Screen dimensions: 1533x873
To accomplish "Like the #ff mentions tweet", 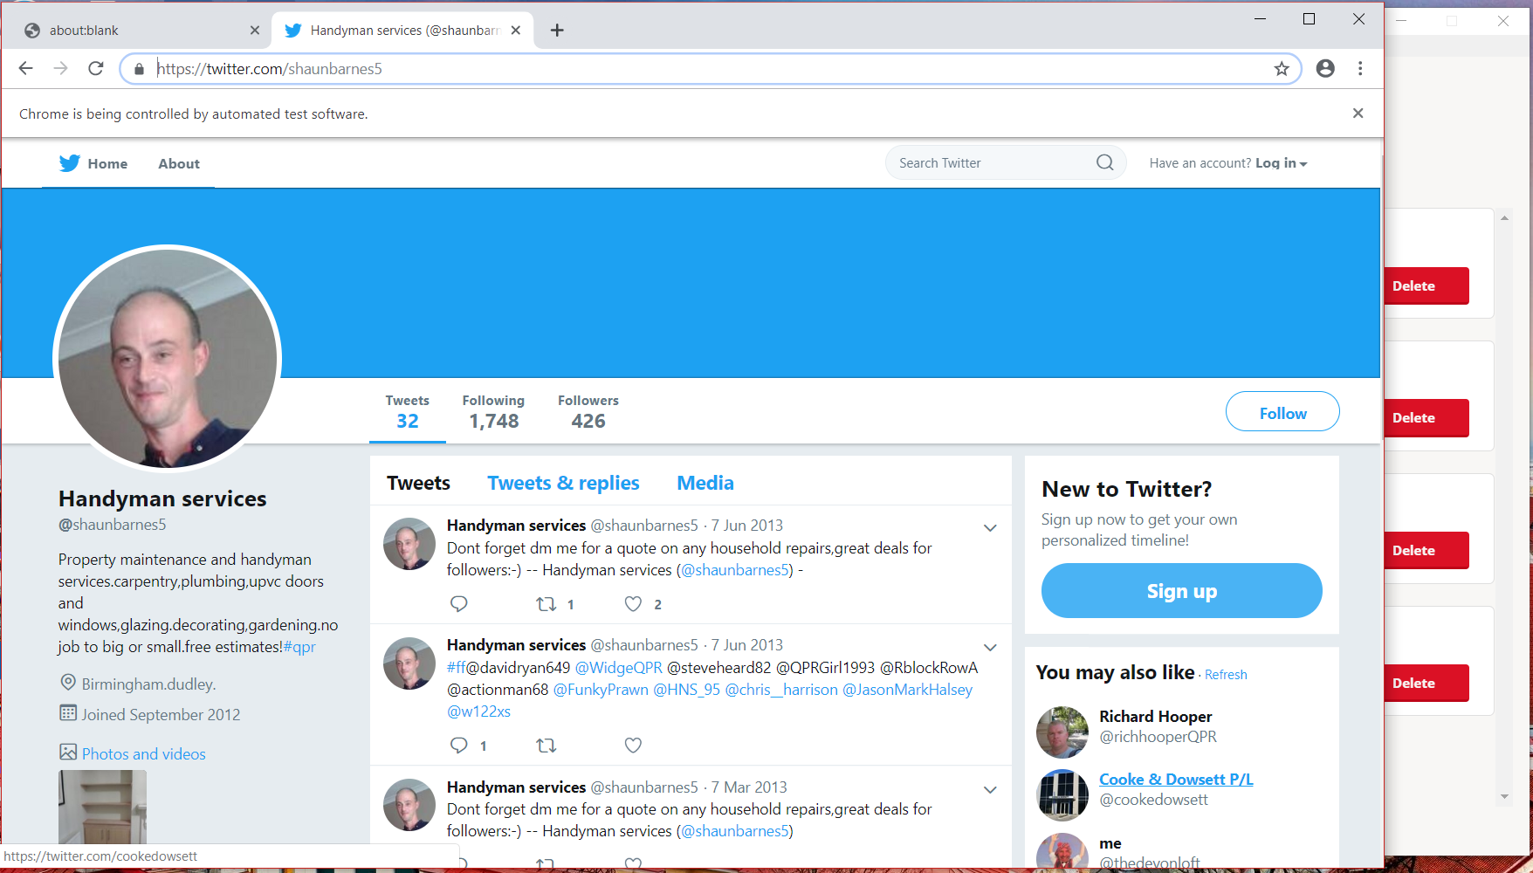I will 634,745.
